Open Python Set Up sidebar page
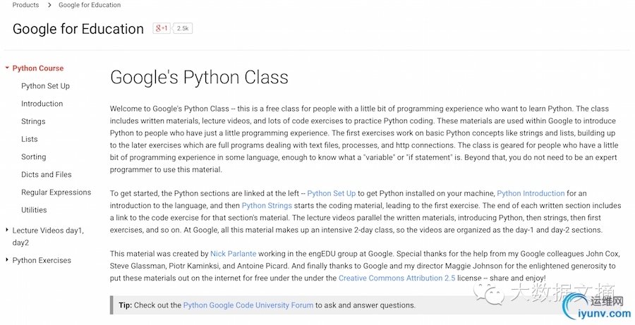The image size is (635, 325). (45, 86)
